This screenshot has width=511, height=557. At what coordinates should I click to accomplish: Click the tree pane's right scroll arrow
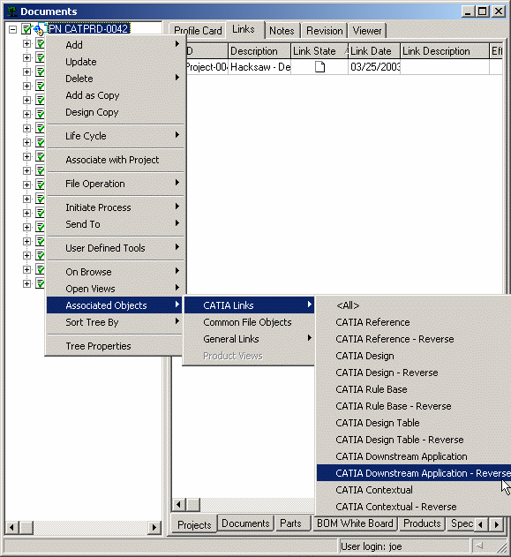(x=154, y=527)
